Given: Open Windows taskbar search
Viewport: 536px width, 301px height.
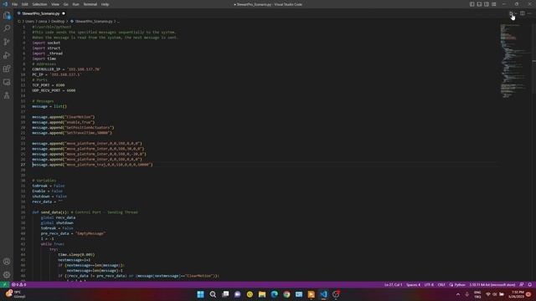Looking at the screenshot, I should point(213,294).
